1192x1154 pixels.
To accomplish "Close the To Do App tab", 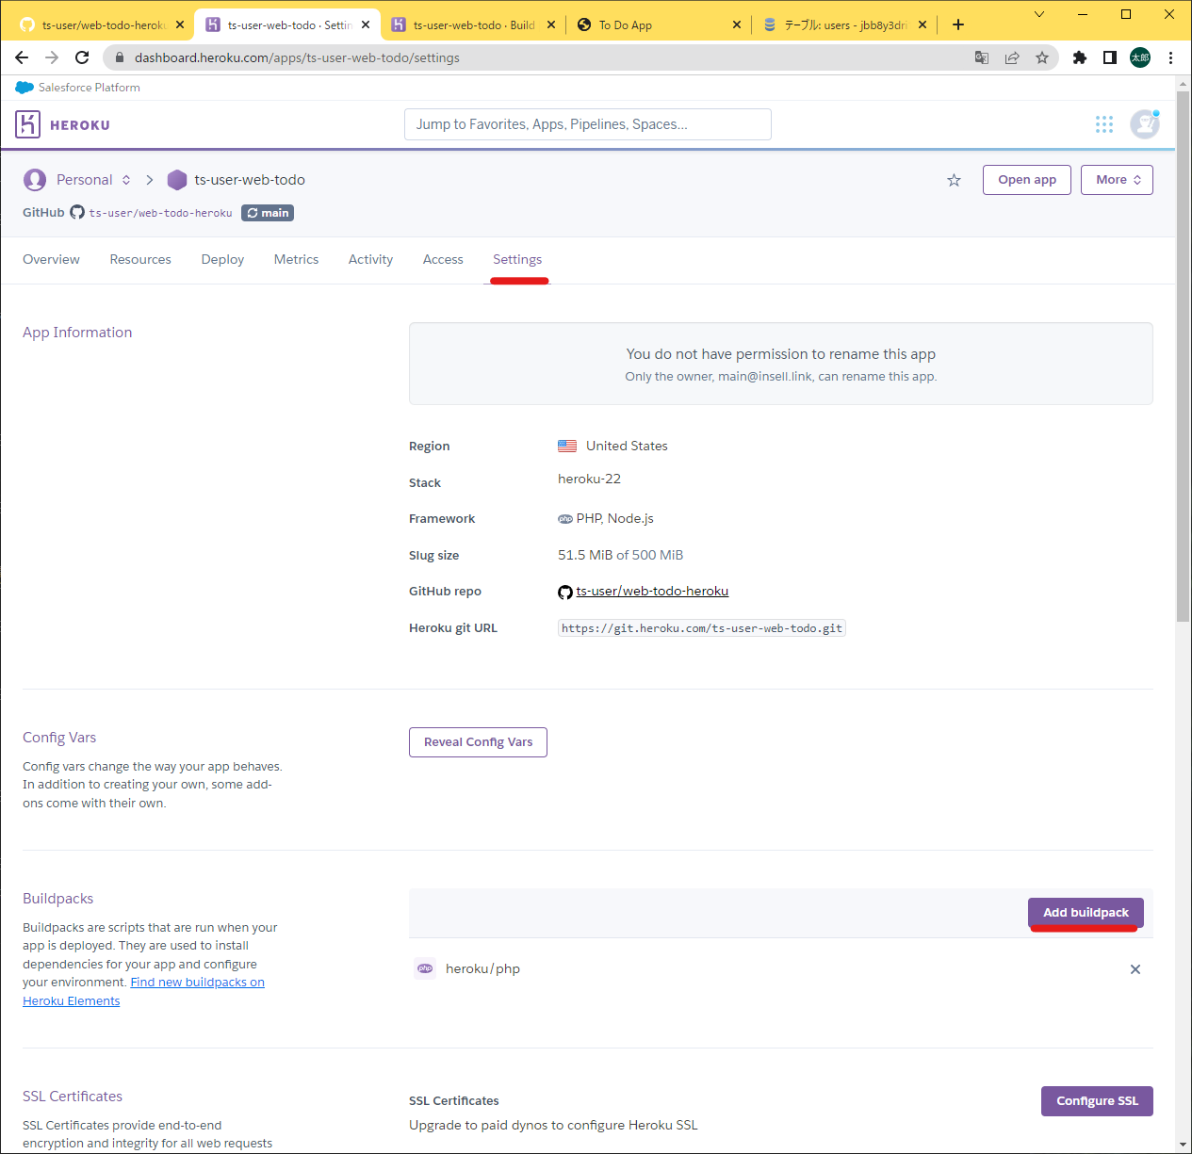I will 737,24.
